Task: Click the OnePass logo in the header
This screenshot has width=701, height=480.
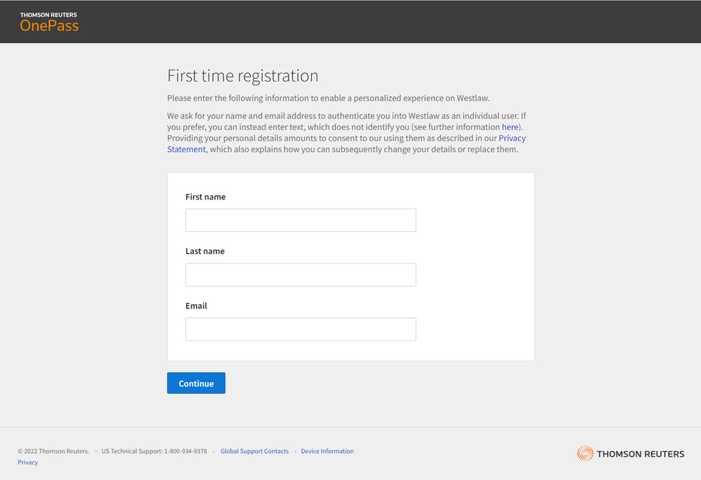Action: pyautogui.click(x=49, y=26)
